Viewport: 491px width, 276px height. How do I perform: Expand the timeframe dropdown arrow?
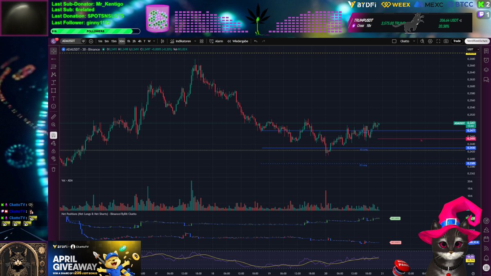(x=154, y=41)
